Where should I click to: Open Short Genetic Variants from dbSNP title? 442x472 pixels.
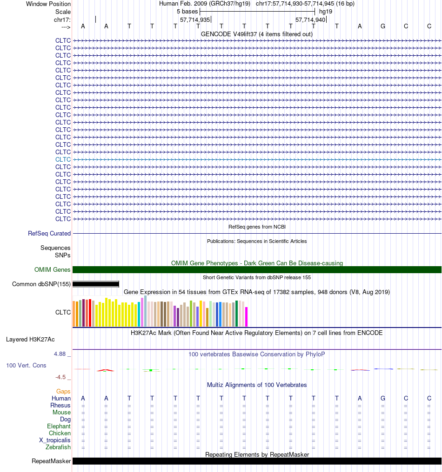(256, 277)
